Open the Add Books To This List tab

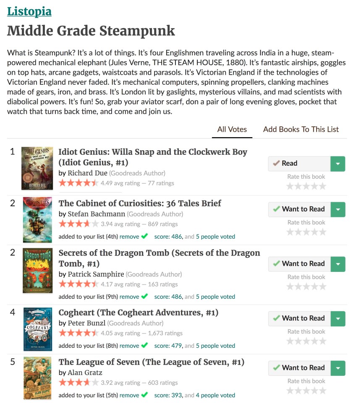[301, 129]
